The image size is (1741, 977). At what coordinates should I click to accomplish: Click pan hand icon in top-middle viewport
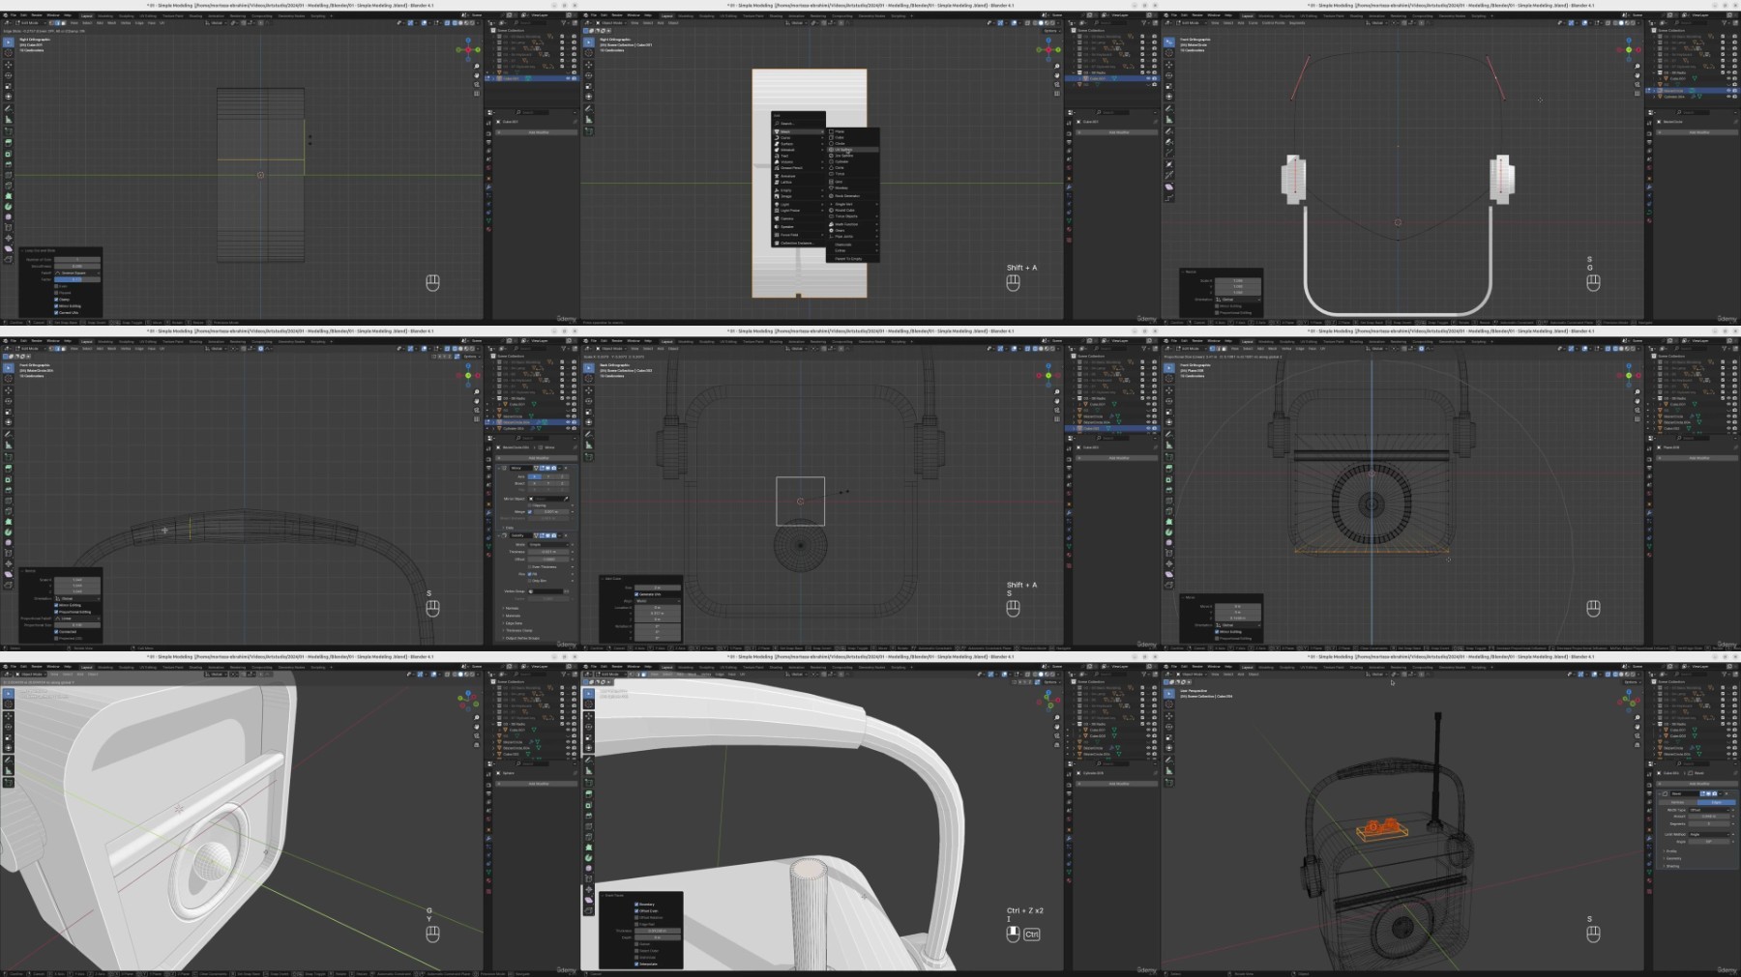point(1057,75)
